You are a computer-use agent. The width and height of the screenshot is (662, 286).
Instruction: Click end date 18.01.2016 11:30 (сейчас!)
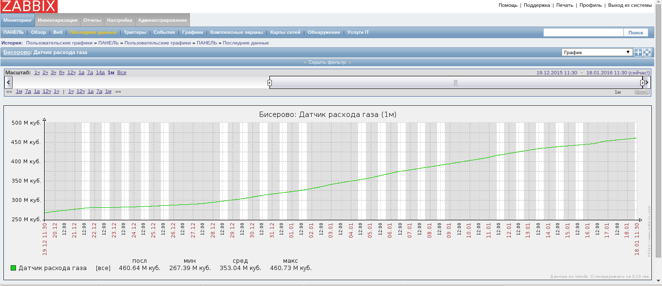click(618, 72)
